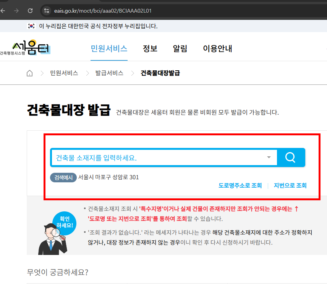The height and width of the screenshot is (284, 327).
Task: Navigate to 발급서비스 via breadcrumb
Action: coord(110,73)
